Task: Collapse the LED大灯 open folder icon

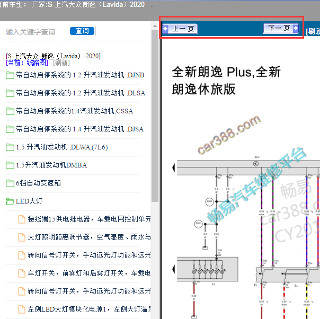Action: pos(10,201)
